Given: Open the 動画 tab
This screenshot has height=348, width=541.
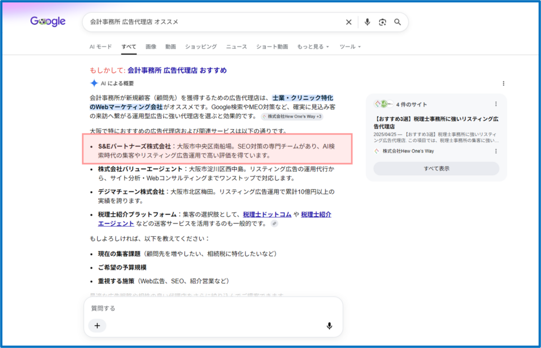Looking at the screenshot, I should point(171,46).
